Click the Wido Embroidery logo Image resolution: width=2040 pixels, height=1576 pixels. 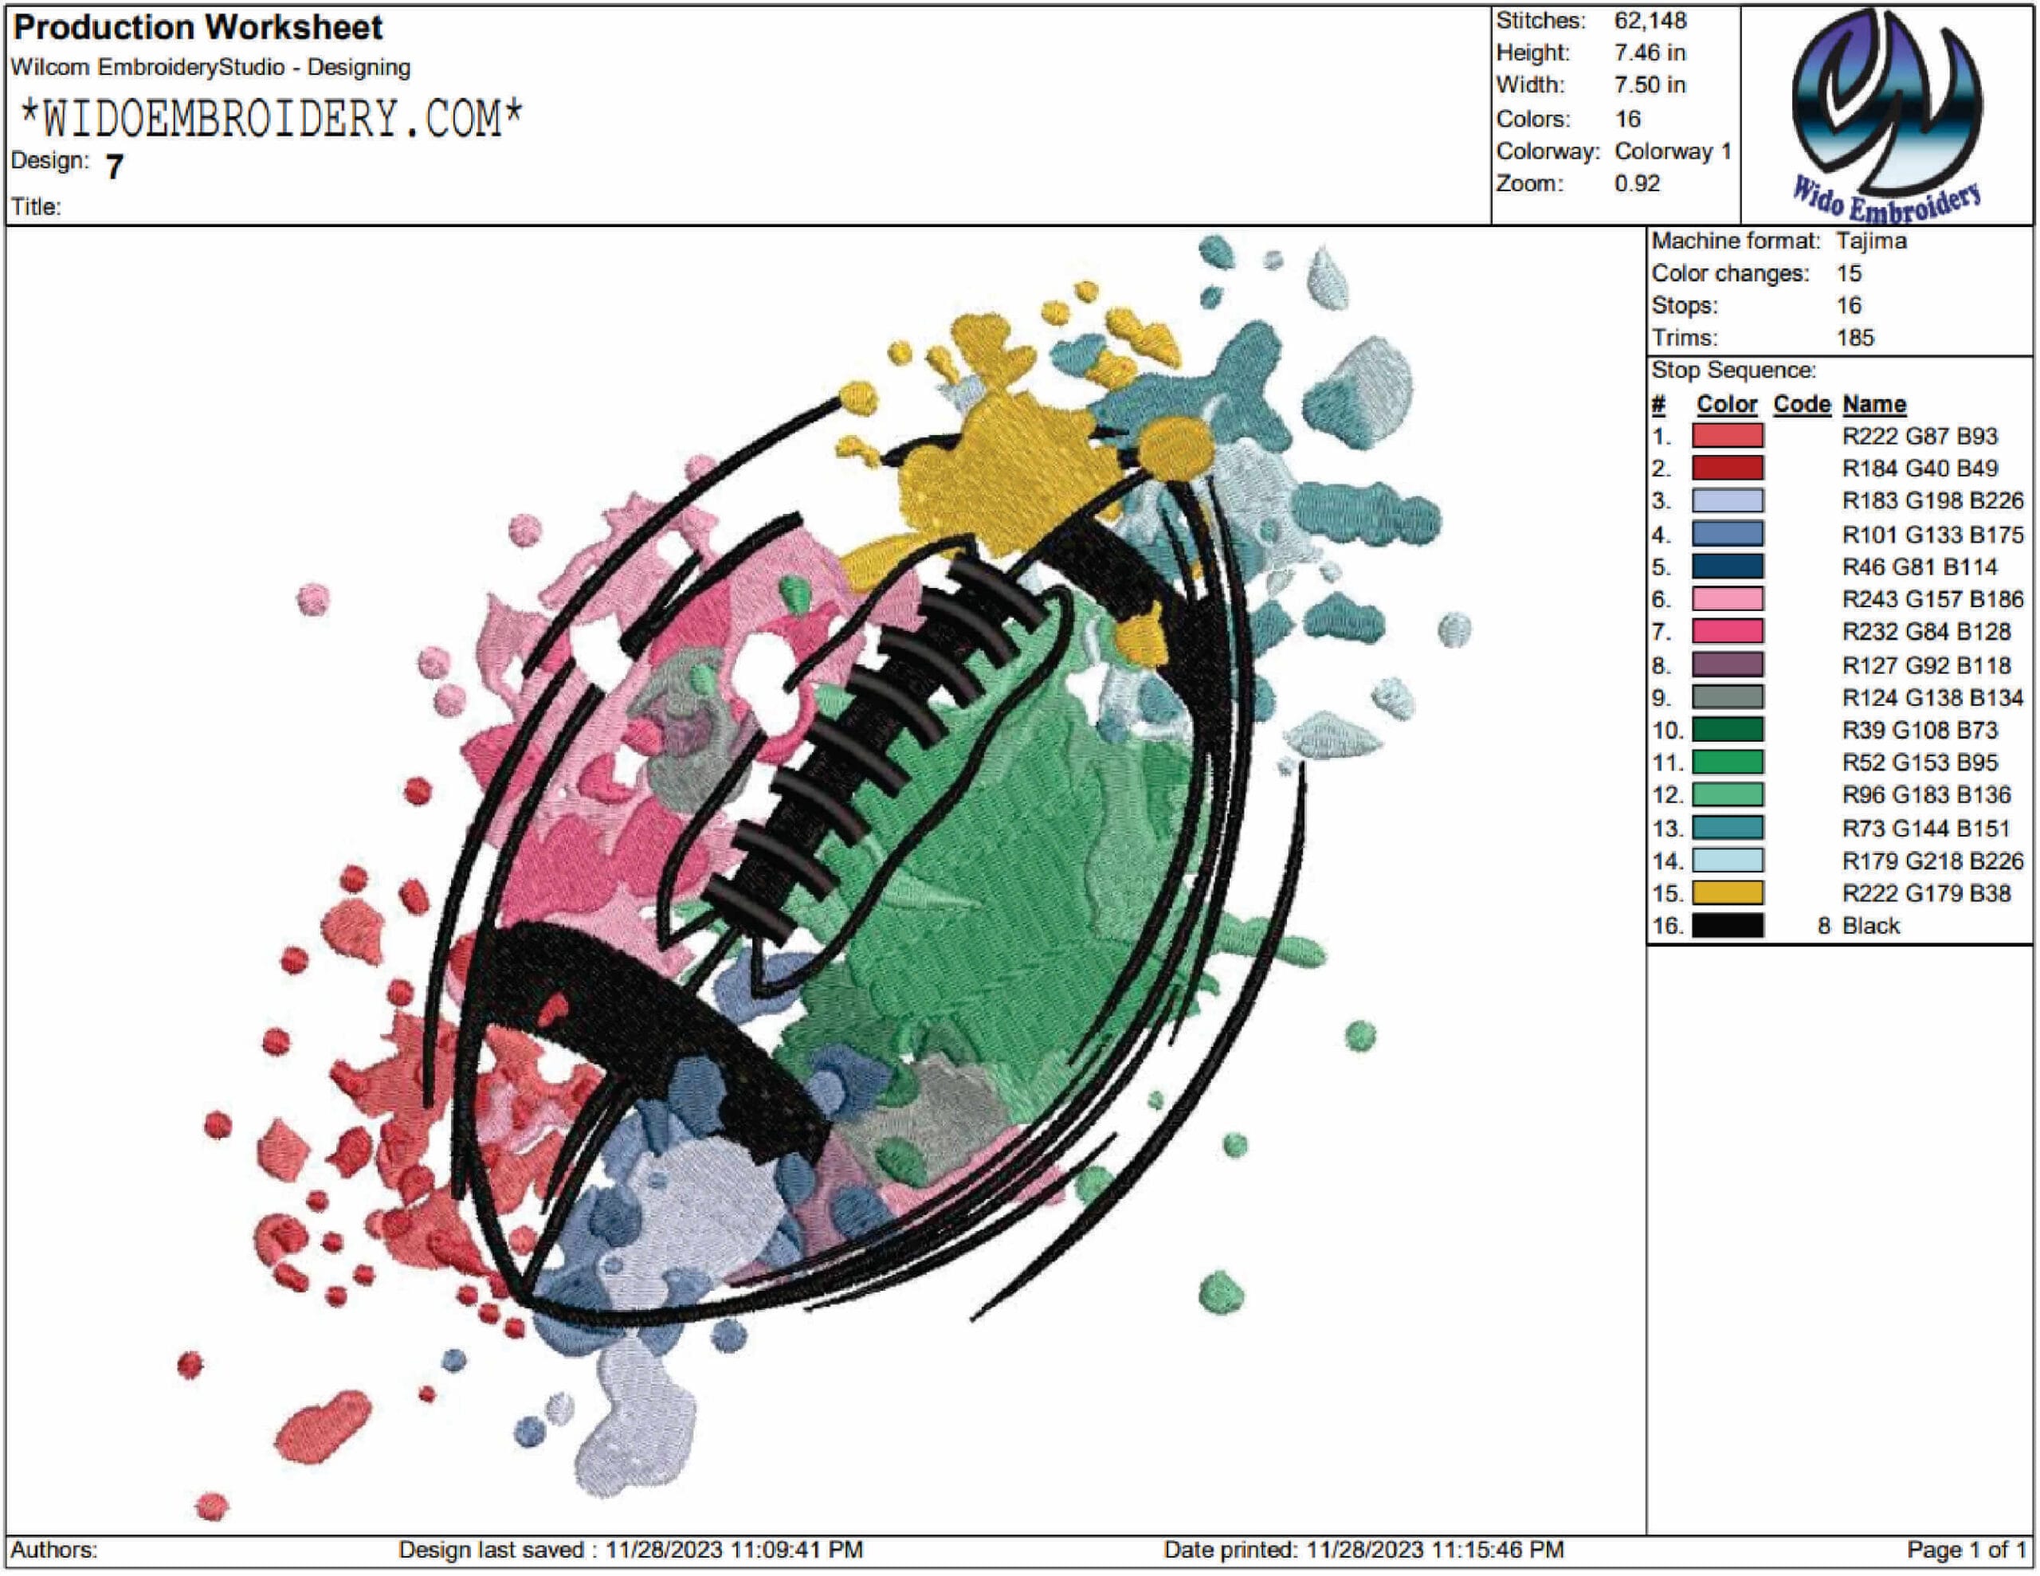[x=1887, y=114]
